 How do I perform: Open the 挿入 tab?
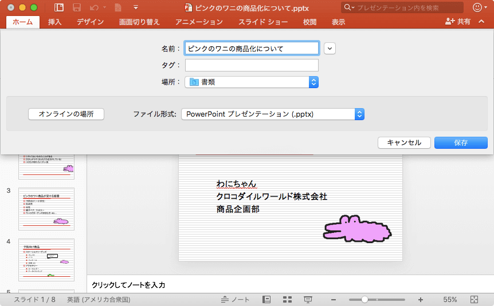pos(54,22)
